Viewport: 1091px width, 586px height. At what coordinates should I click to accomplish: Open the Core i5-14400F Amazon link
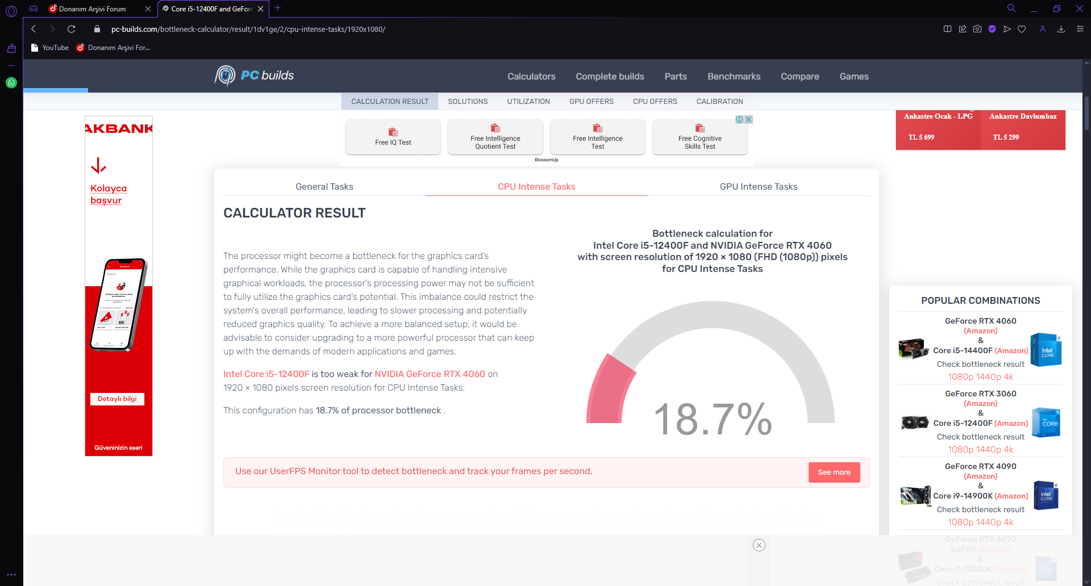[1011, 351]
